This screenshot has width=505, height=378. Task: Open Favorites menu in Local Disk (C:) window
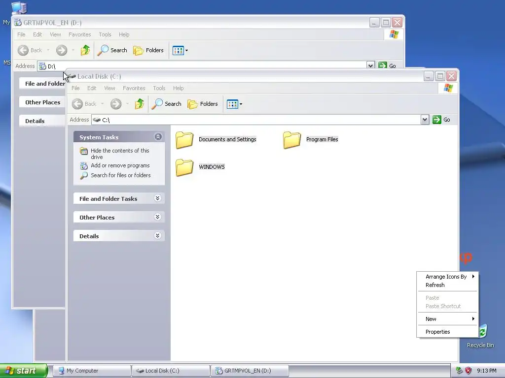(x=134, y=88)
